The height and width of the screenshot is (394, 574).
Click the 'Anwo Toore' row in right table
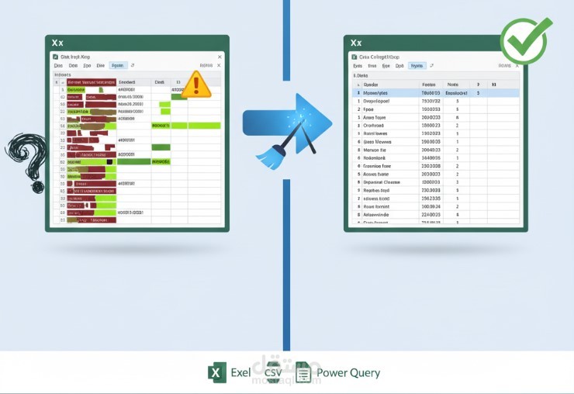(x=436, y=118)
